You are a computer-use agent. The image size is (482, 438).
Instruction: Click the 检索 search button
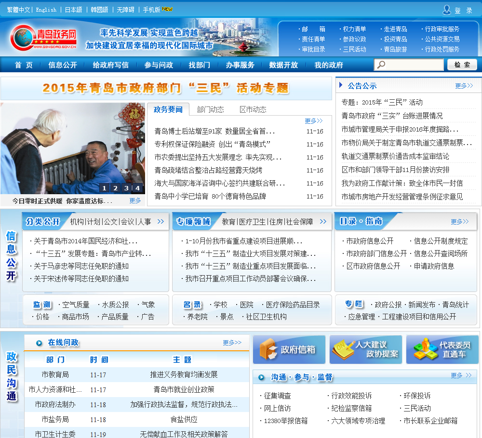[462, 65]
